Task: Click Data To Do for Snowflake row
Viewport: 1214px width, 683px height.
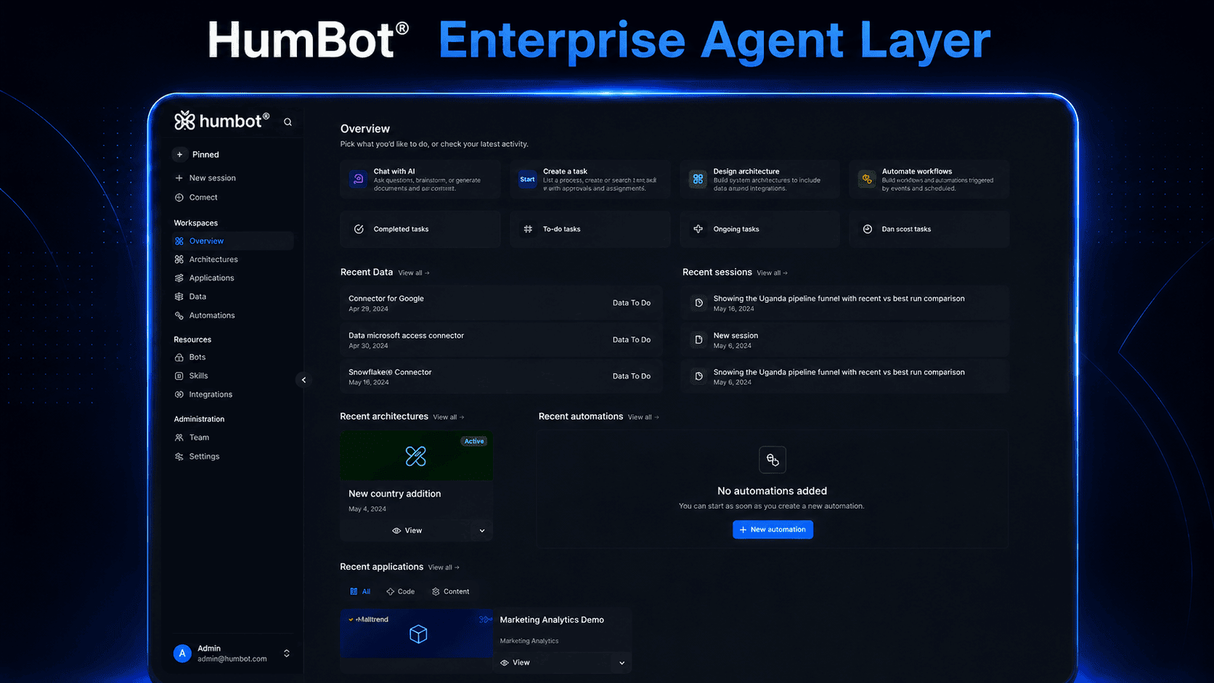Action: pos(631,377)
